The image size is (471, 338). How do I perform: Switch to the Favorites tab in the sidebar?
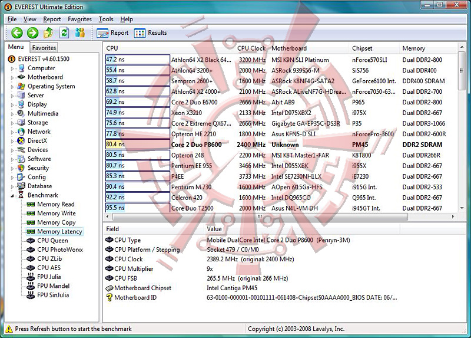tap(44, 48)
